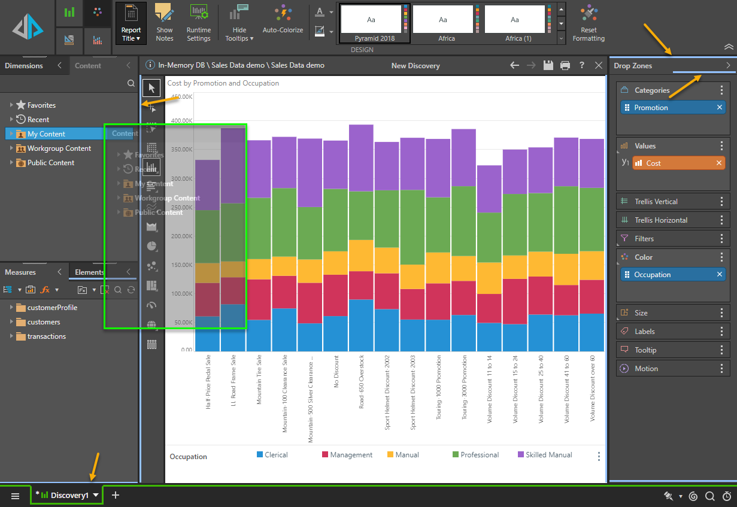Add a new tab with the plus button

click(116, 495)
